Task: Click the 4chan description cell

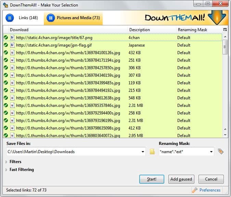Action: (x=134, y=38)
